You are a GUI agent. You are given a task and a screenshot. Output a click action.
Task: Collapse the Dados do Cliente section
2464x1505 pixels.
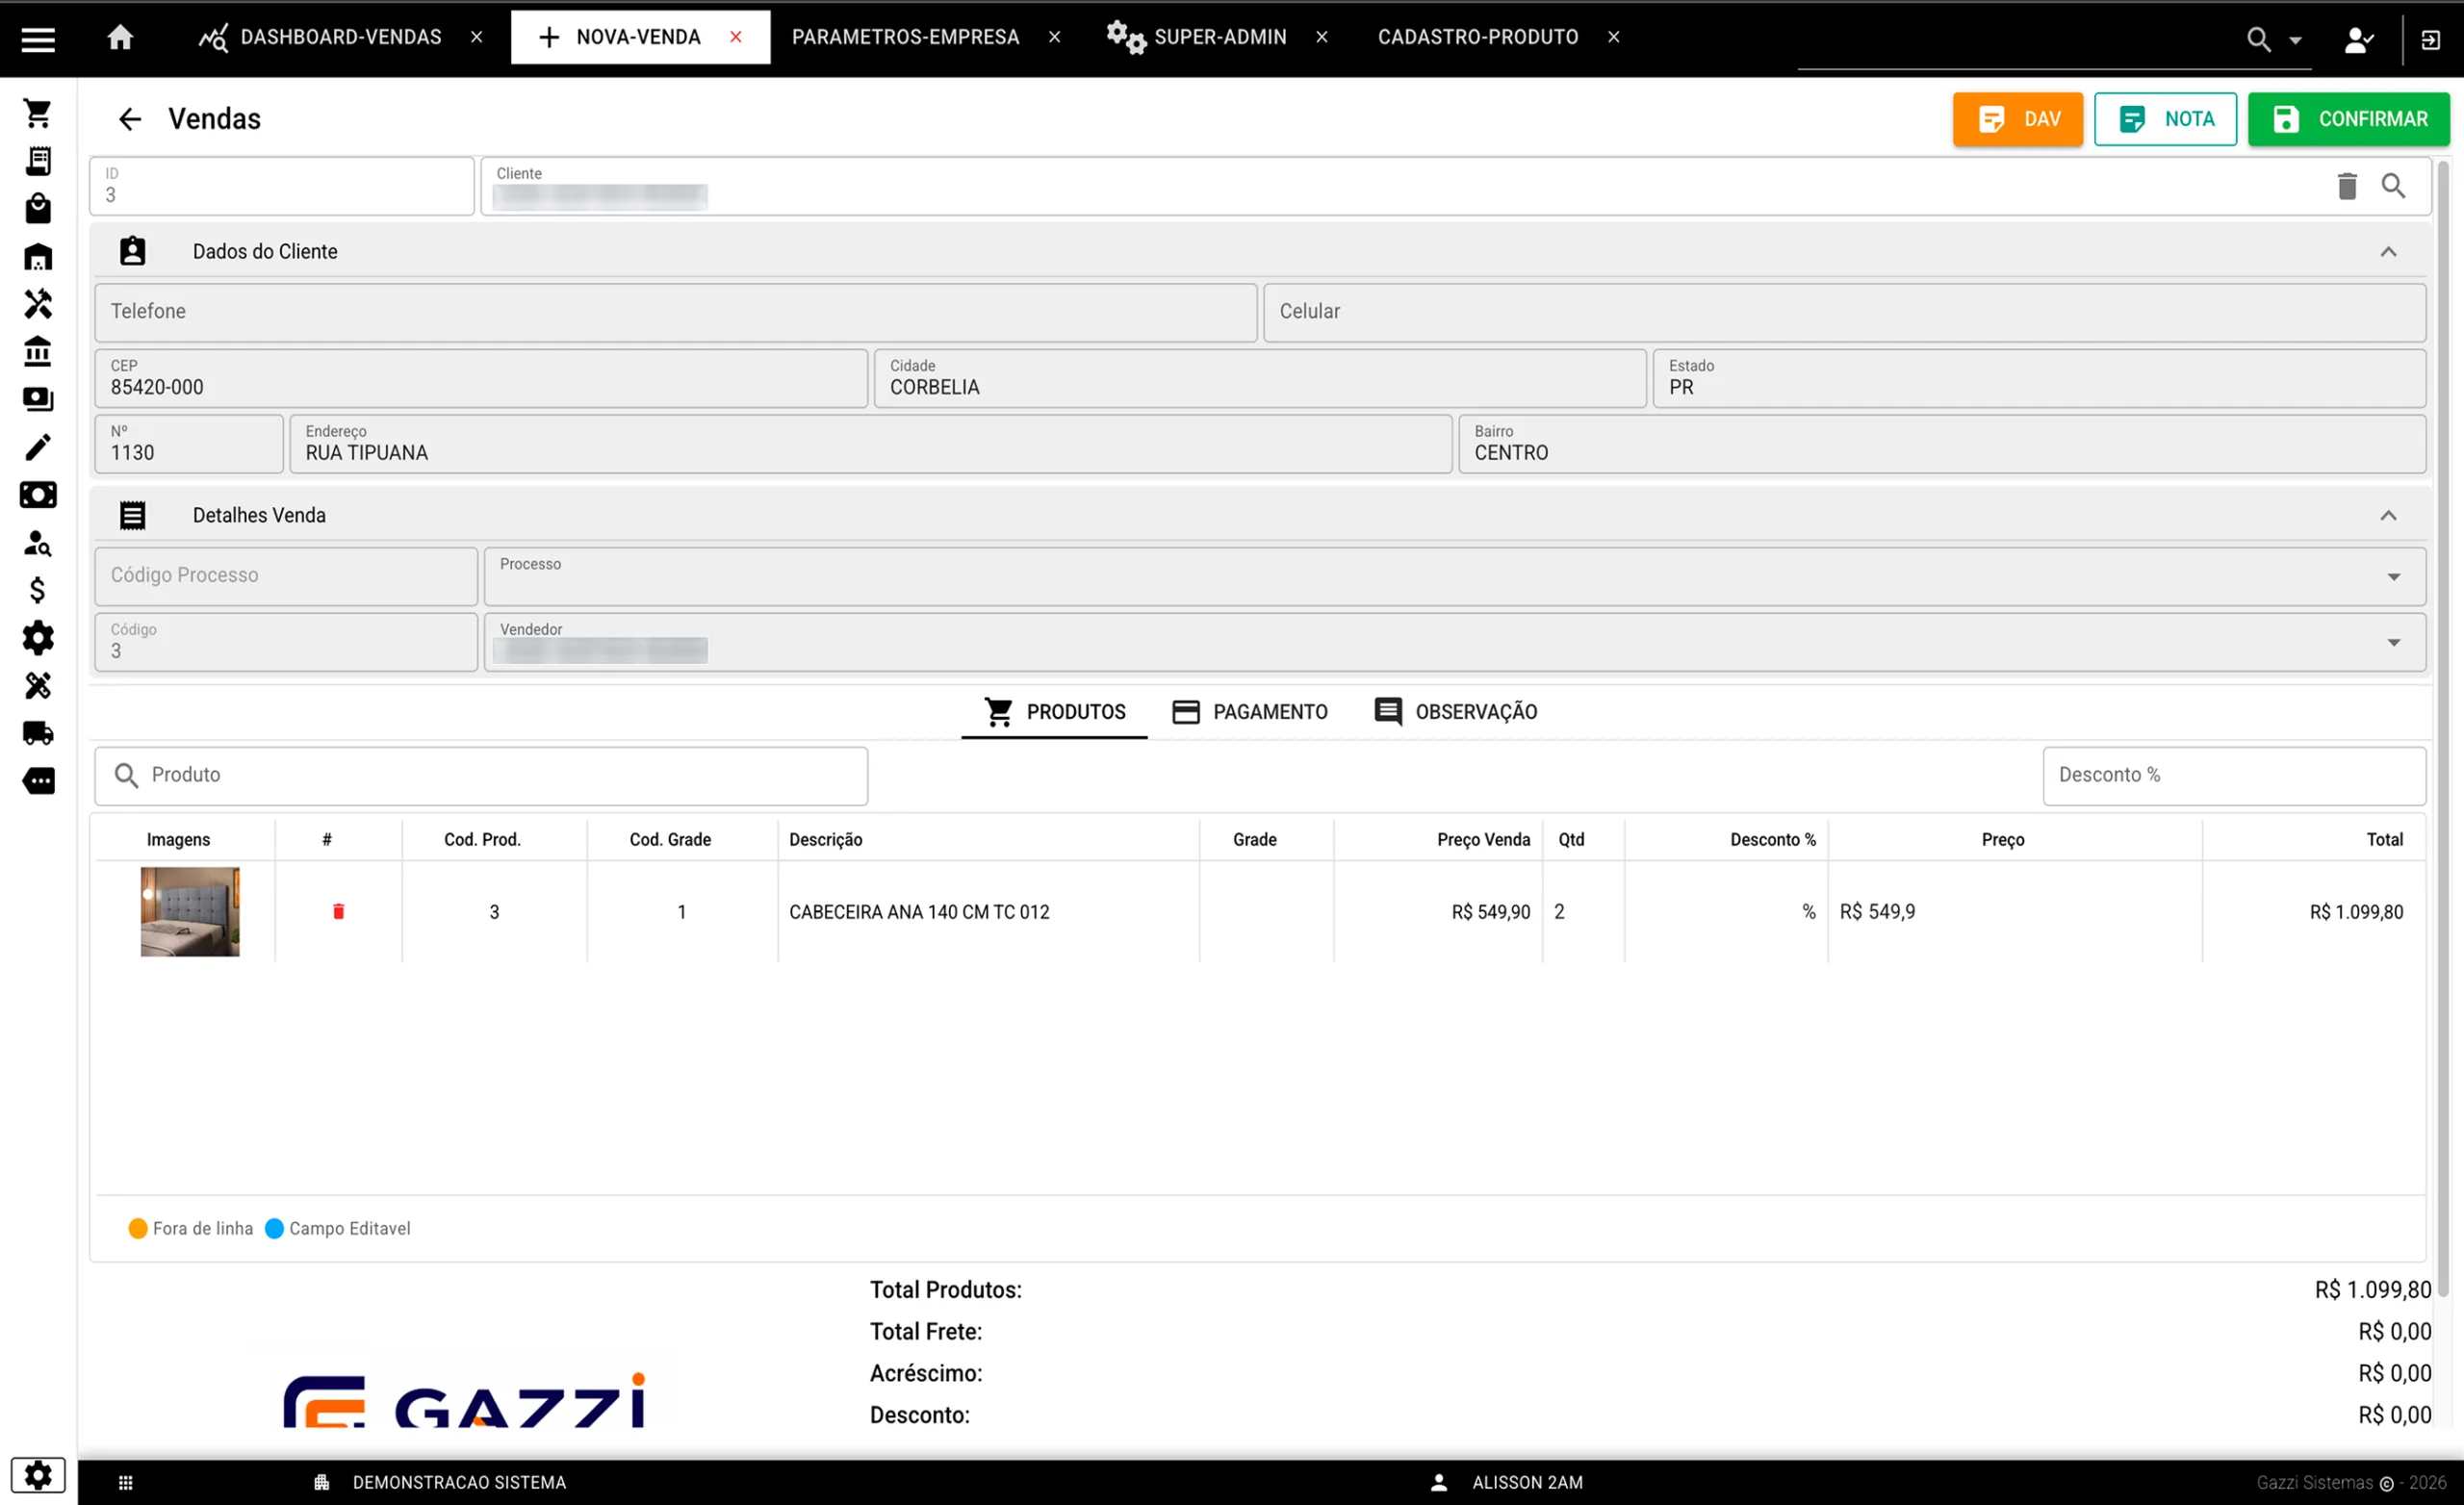2387,252
